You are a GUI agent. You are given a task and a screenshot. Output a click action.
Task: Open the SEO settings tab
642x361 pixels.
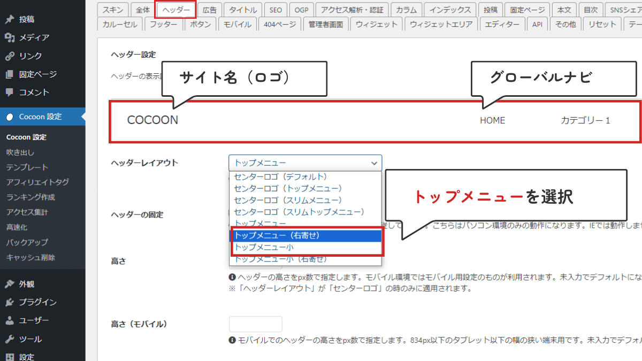[276, 10]
